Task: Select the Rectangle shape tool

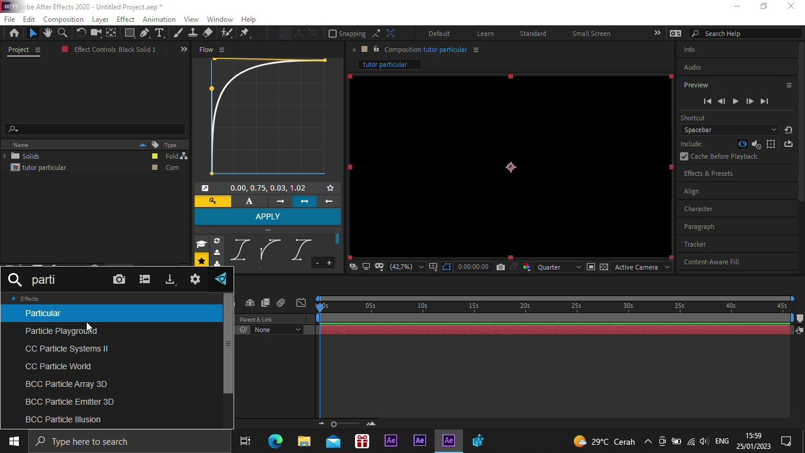Action: 130,33
